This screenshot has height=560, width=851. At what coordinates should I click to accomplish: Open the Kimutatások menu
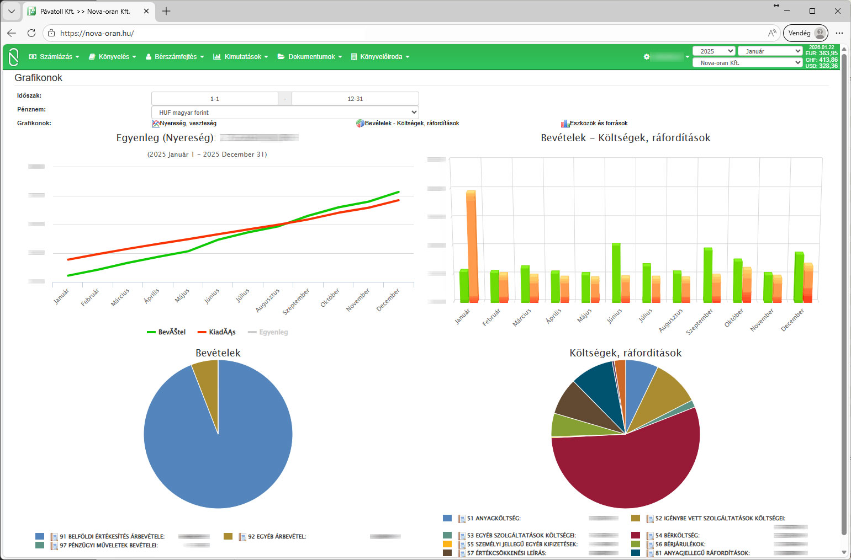click(x=241, y=57)
